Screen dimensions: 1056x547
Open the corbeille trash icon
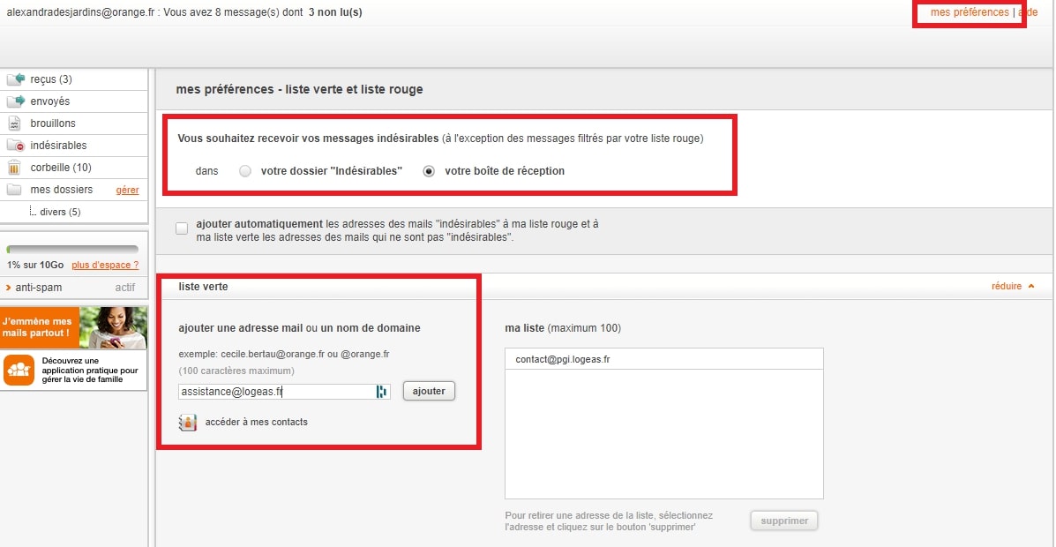14,168
